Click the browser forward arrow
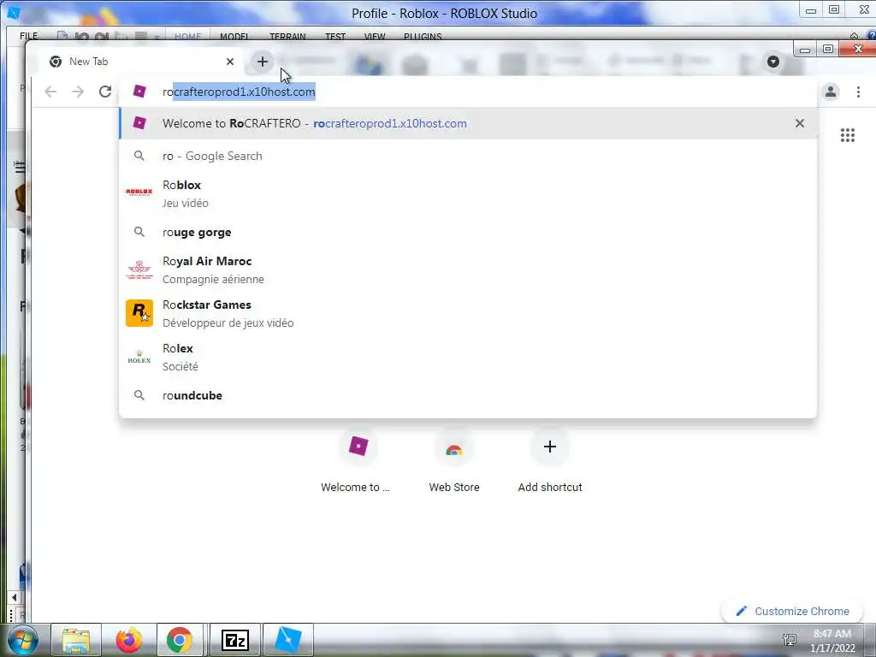 click(78, 92)
